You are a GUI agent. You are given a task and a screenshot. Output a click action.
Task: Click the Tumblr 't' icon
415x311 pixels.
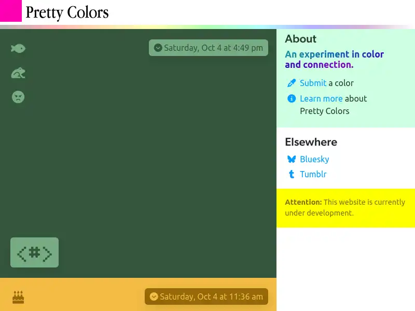click(x=292, y=174)
